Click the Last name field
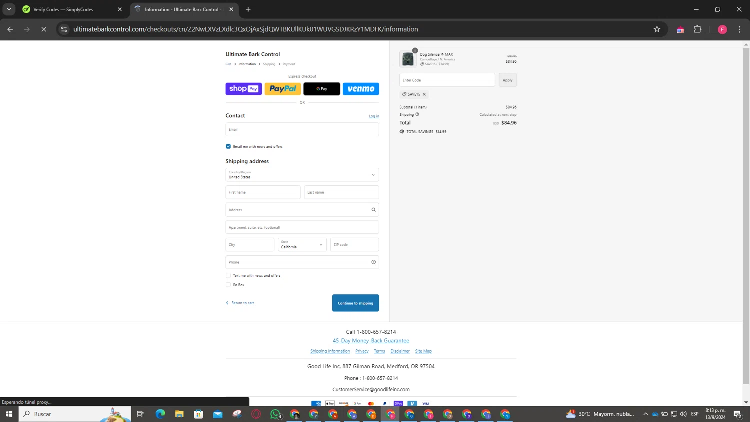 341,192
